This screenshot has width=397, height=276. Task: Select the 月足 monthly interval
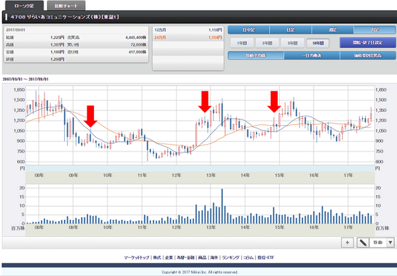[x=375, y=30]
